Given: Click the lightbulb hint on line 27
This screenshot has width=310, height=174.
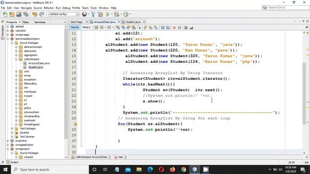Looking at the screenshot, I should pyautogui.click(x=76, y=124).
